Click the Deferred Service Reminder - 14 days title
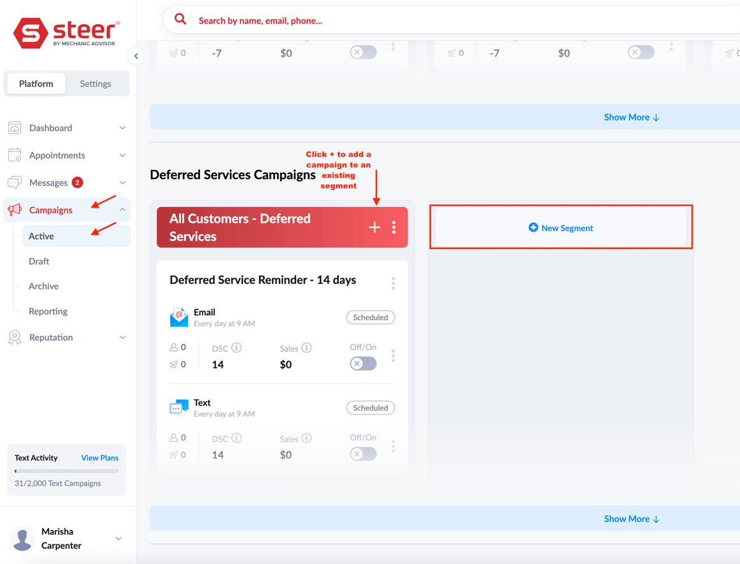The width and height of the screenshot is (740, 564). pyautogui.click(x=263, y=279)
